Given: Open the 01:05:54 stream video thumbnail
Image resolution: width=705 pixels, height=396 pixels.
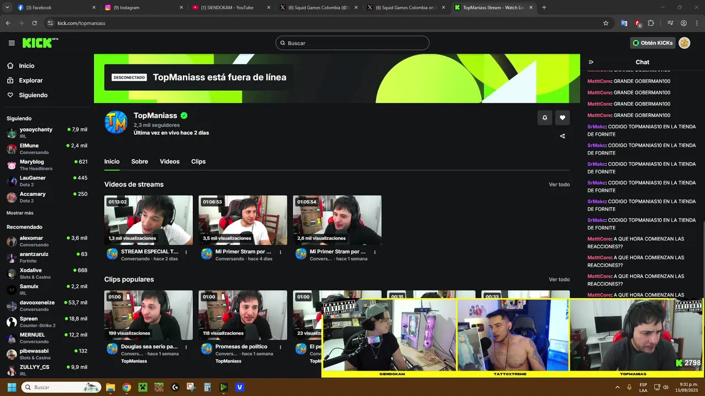Looking at the screenshot, I should (x=337, y=220).
